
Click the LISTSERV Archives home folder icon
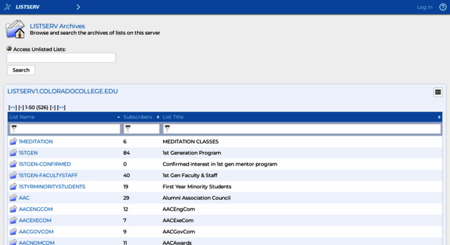15,29
